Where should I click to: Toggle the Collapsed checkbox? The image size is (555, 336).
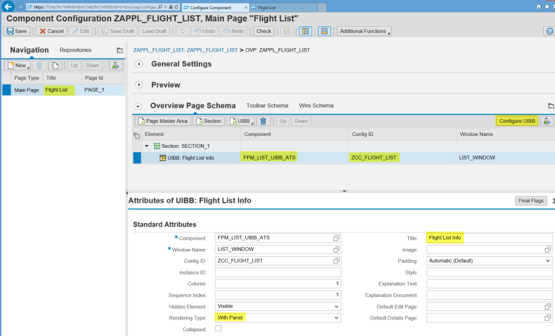pos(219,328)
